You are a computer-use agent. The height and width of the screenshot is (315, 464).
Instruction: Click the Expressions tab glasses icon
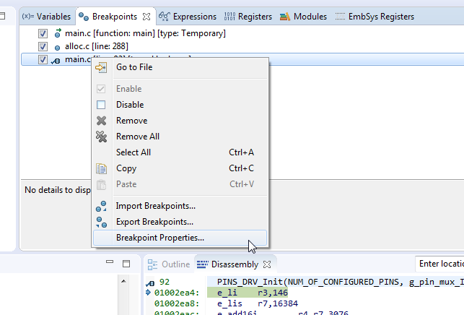point(165,17)
